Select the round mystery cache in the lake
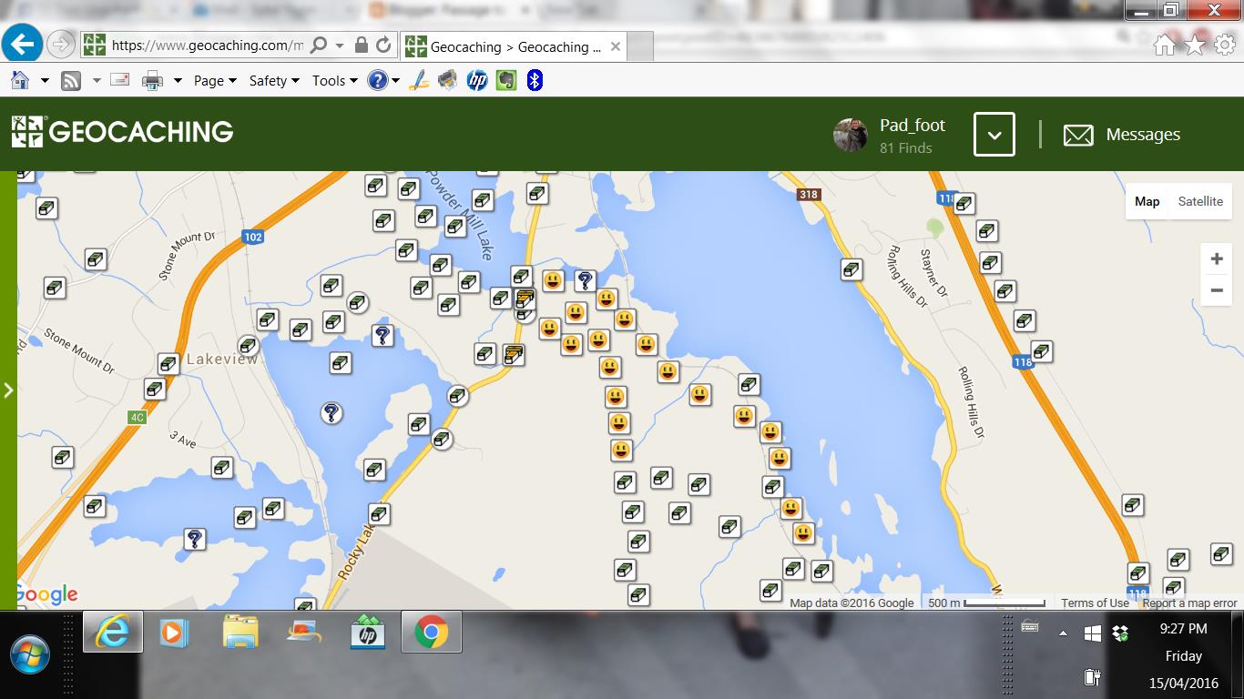Screen dimensions: 1244x699 tap(331, 413)
